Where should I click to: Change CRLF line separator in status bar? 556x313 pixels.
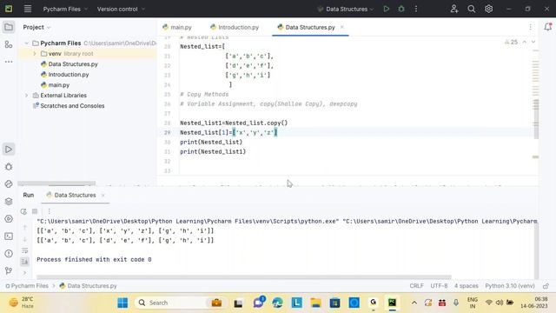point(416,286)
